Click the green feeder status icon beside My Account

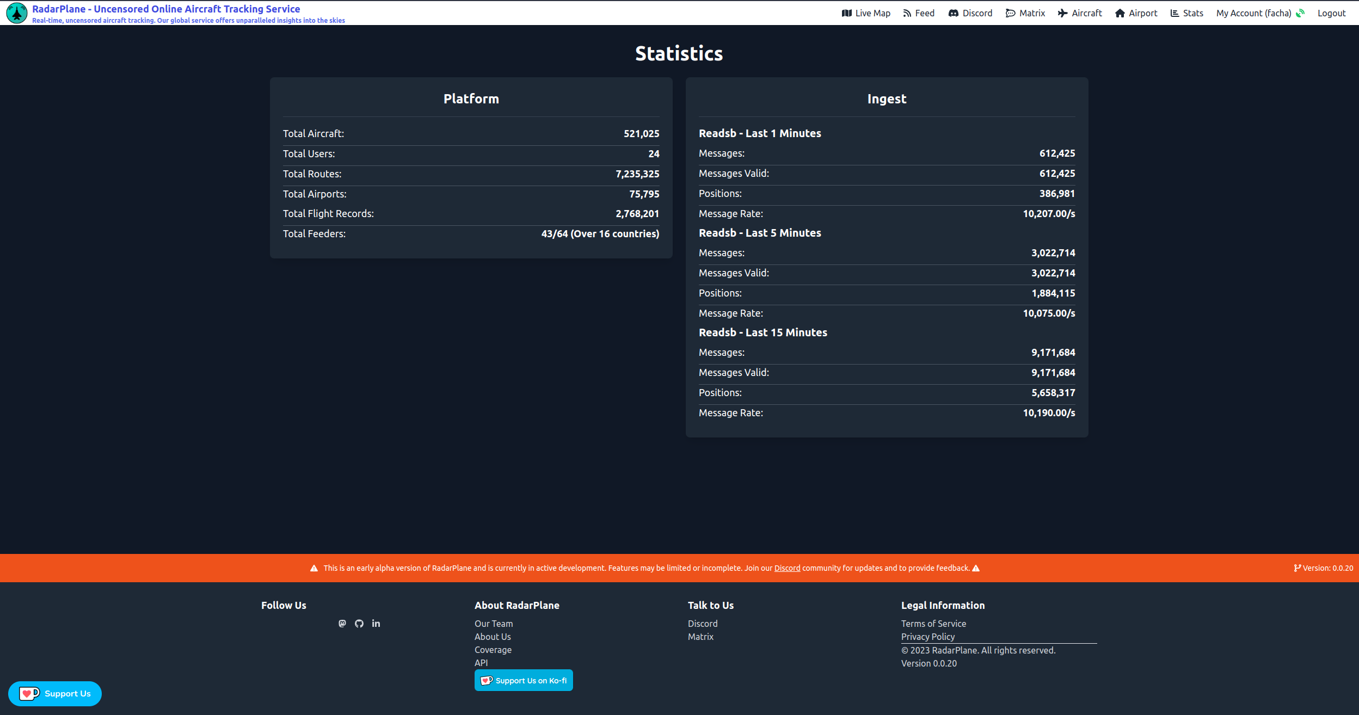pos(1300,13)
